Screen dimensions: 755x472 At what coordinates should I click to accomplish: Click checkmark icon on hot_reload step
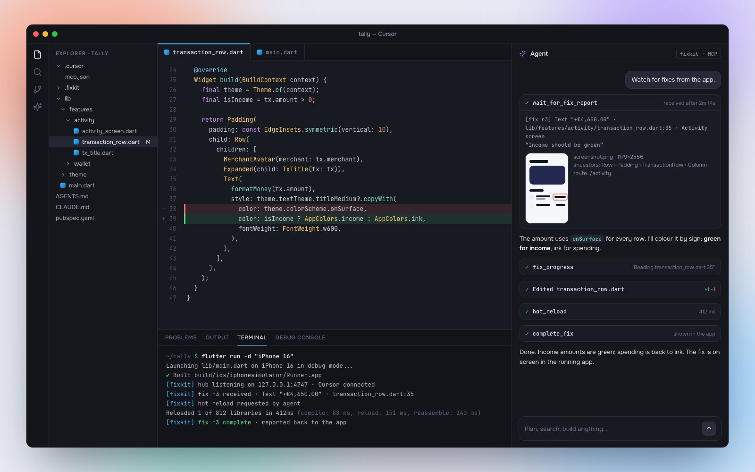pos(527,312)
